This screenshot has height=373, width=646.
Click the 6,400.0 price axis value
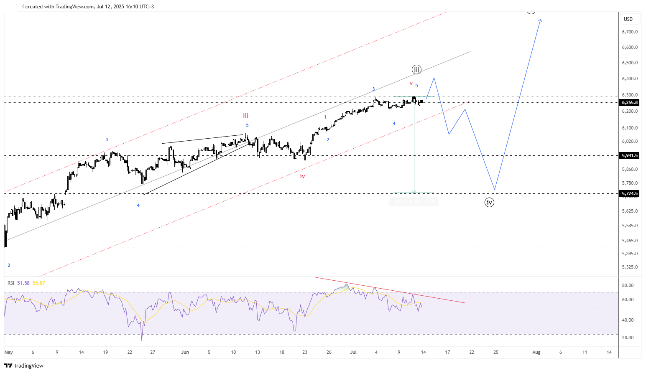pos(630,79)
